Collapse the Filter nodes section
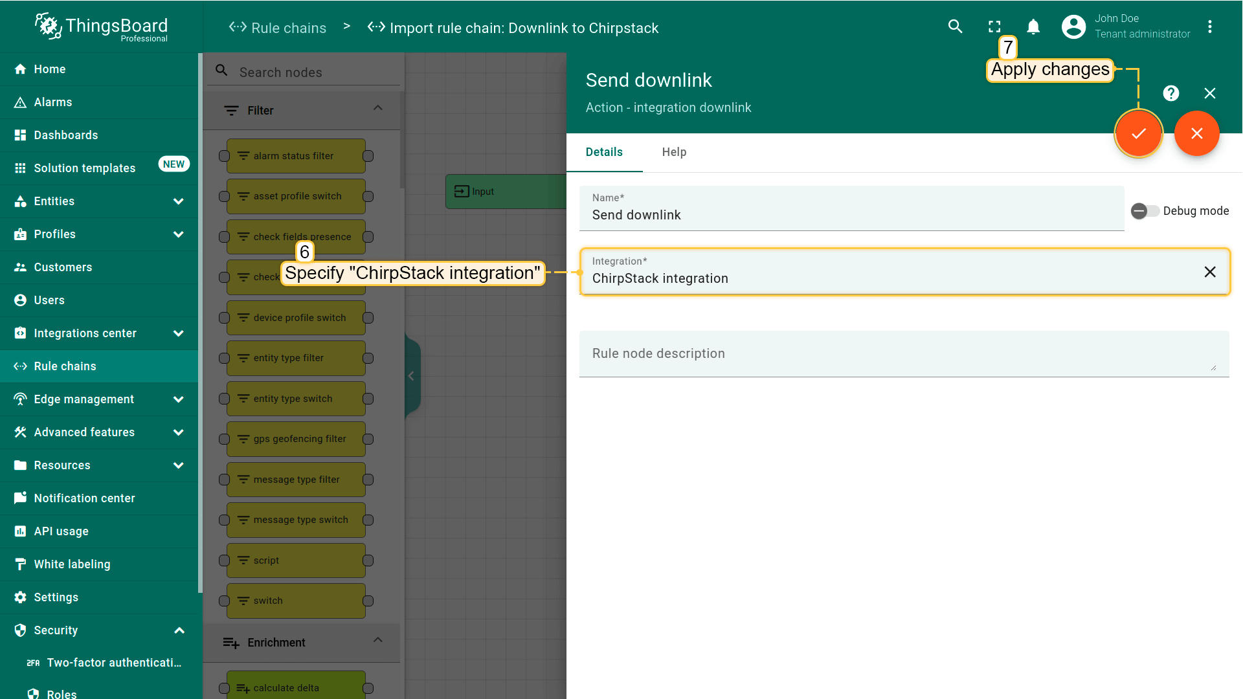The width and height of the screenshot is (1243, 699). point(377,108)
